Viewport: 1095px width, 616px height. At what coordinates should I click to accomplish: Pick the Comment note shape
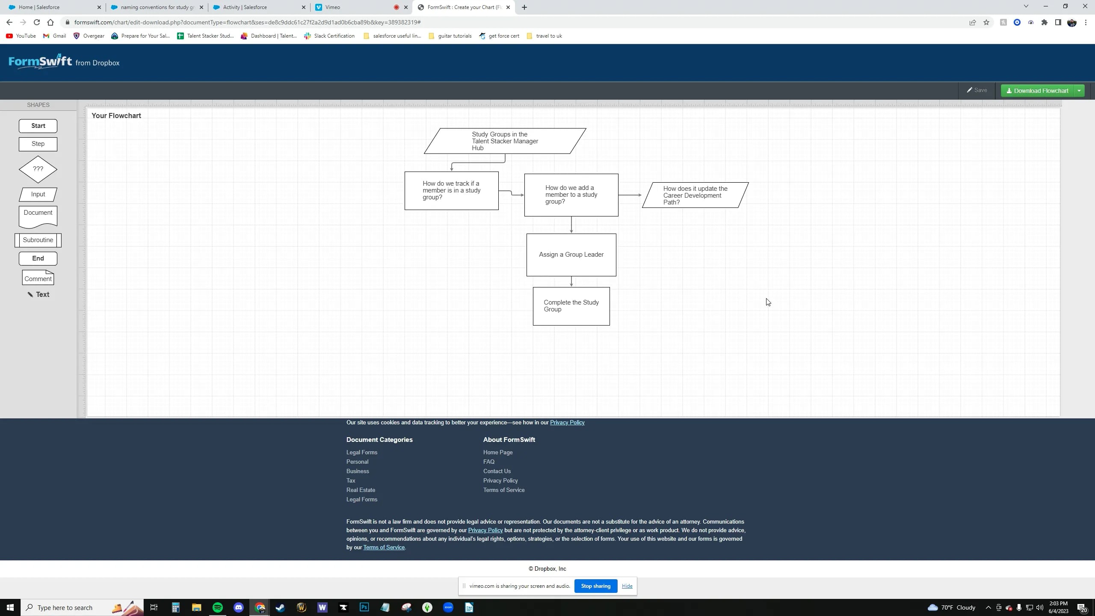(x=38, y=278)
